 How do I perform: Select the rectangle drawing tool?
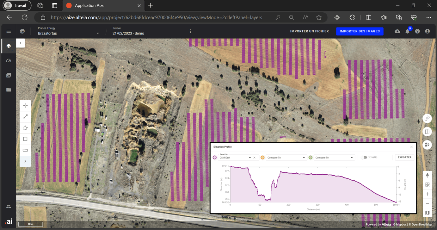pyautogui.click(x=25, y=139)
